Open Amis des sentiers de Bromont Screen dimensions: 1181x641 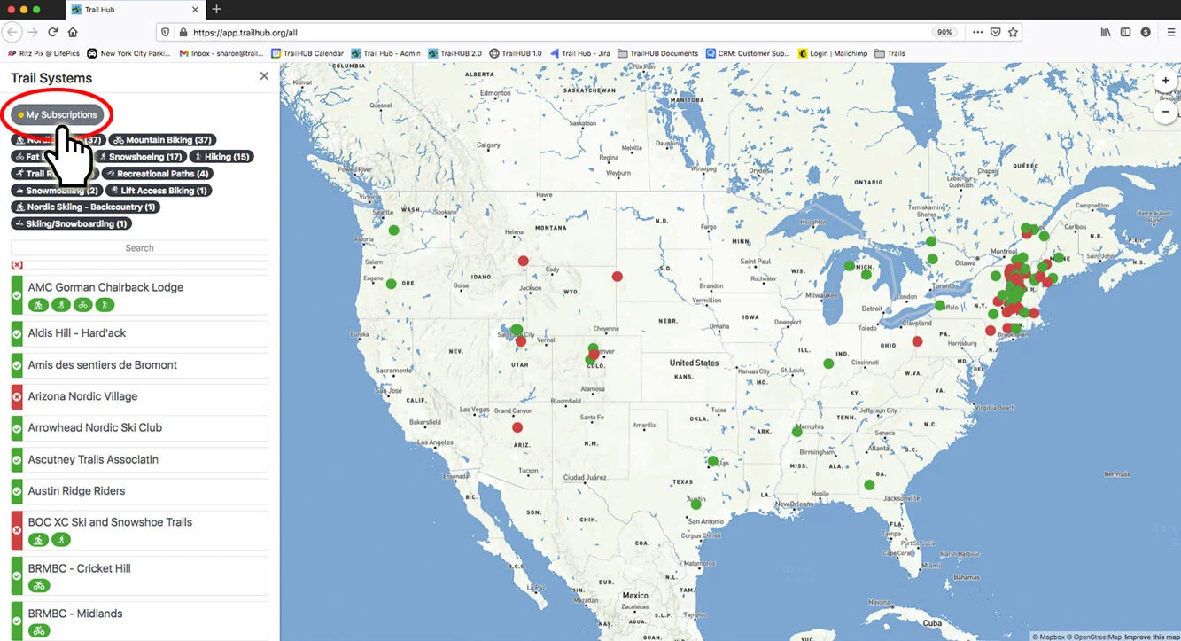[x=139, y=365]
